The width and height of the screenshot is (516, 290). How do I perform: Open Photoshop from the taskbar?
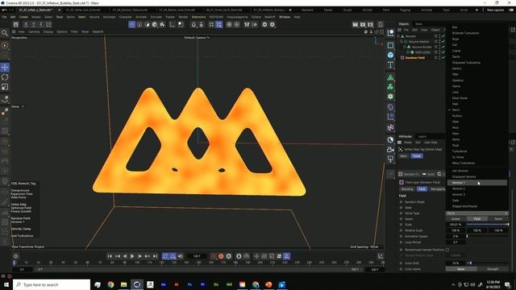189,284
